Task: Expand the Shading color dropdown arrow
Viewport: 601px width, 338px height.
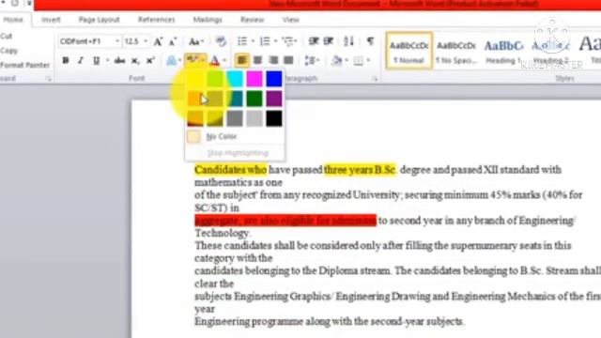Action: click(347, 60)
